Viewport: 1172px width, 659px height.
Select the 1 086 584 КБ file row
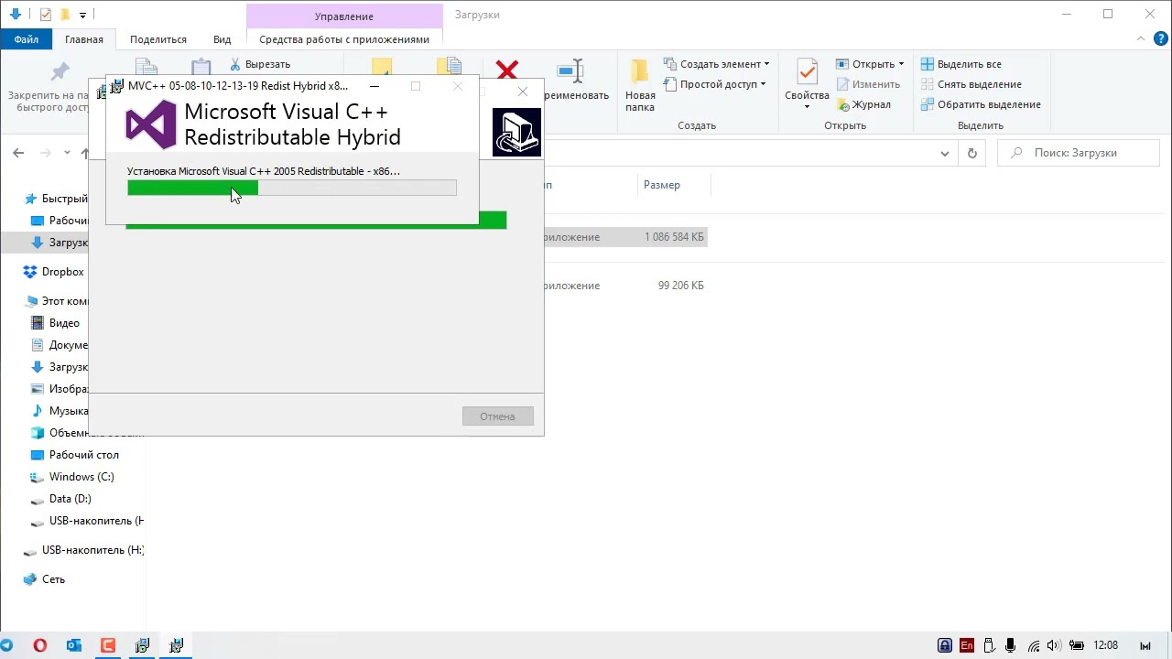click(625, 237)
